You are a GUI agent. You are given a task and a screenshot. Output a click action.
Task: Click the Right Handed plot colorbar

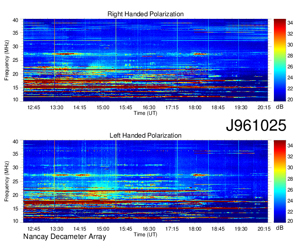280,60
